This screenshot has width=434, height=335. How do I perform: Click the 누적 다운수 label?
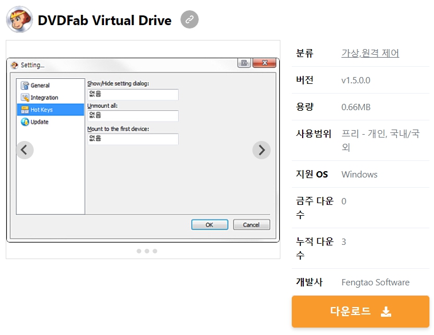point(315,248)
